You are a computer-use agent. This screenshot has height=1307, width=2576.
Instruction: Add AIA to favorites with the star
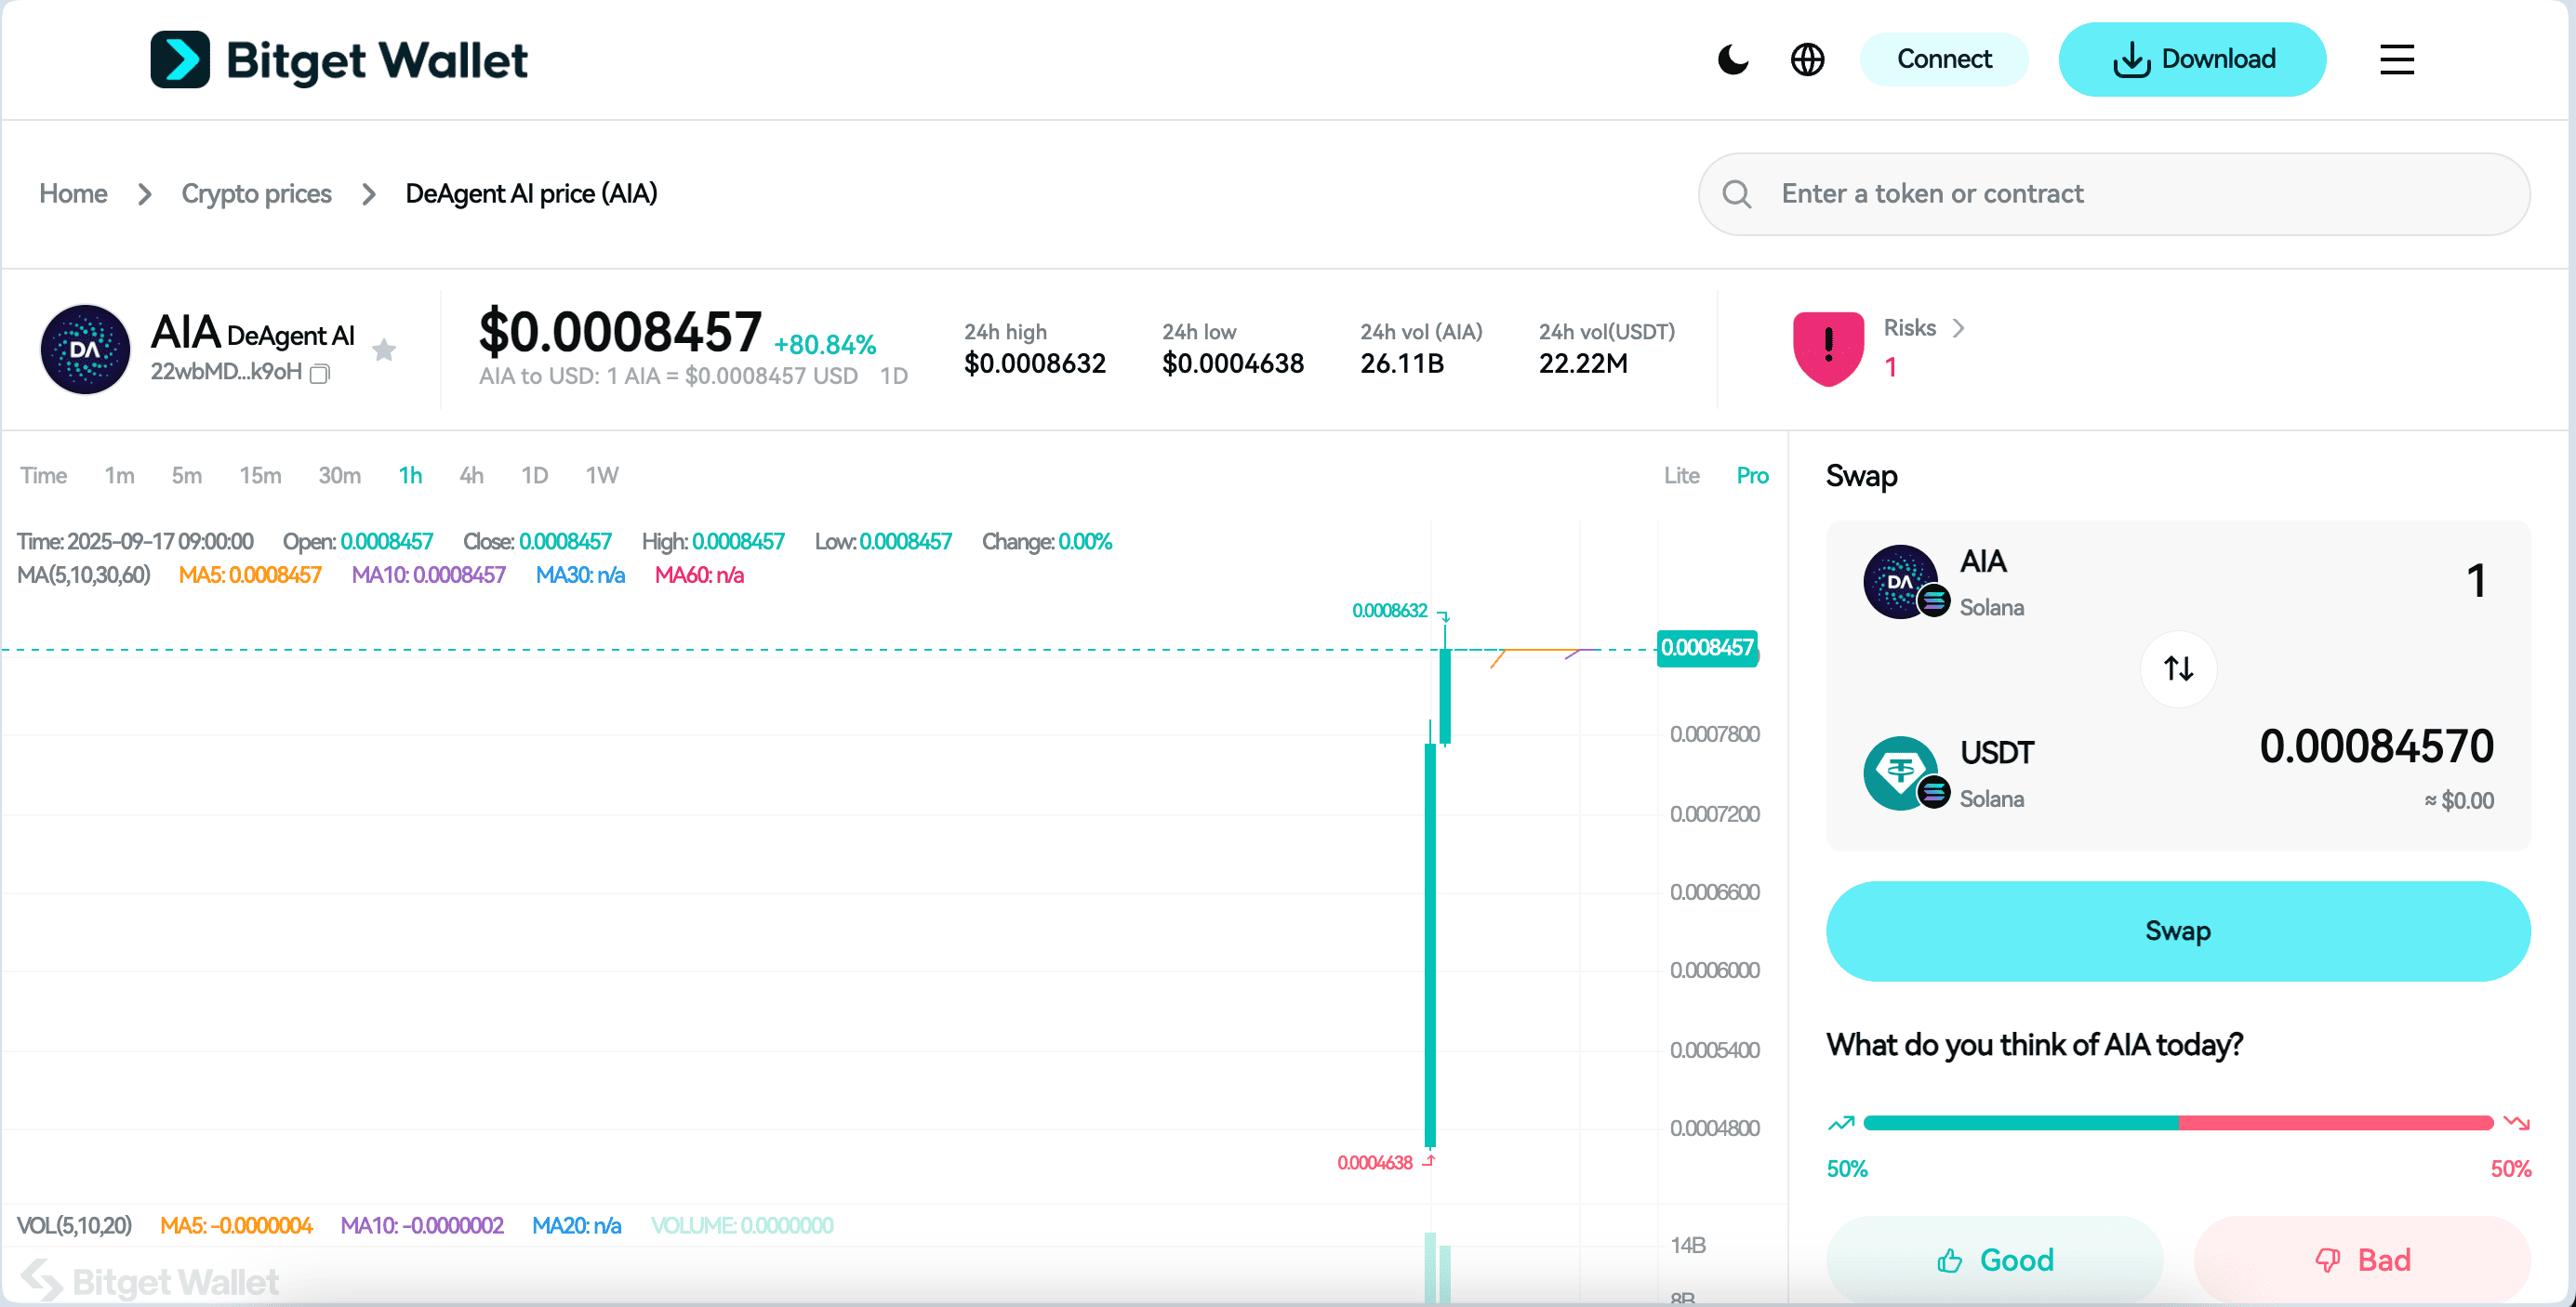(384, 350)
